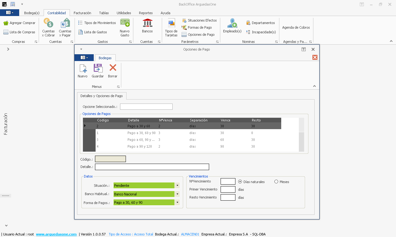Open the Forma de Pagos dropdown
Image resolution: width=396 pixels, height=237 pixels.
coord(177,202)
